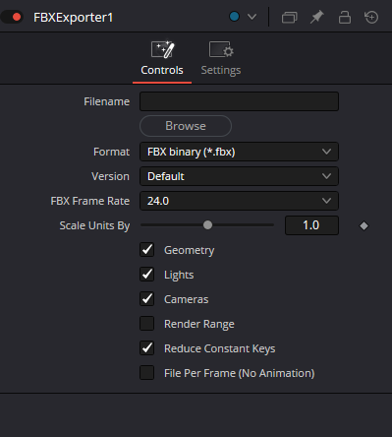392x437 pixels.
Task: Enable the Render Range checkbox
Action: 146,324
